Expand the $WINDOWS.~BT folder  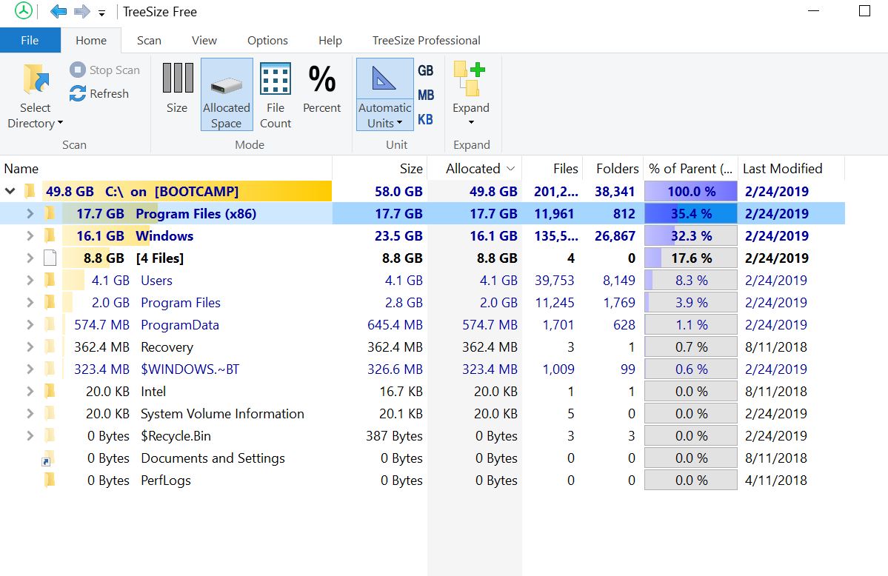(30, 369)
